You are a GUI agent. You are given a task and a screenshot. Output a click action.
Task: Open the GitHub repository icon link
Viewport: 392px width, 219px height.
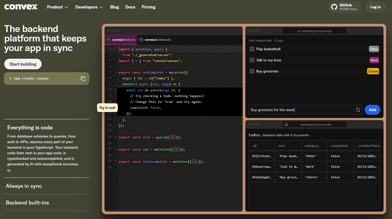(x=334, y=7)
